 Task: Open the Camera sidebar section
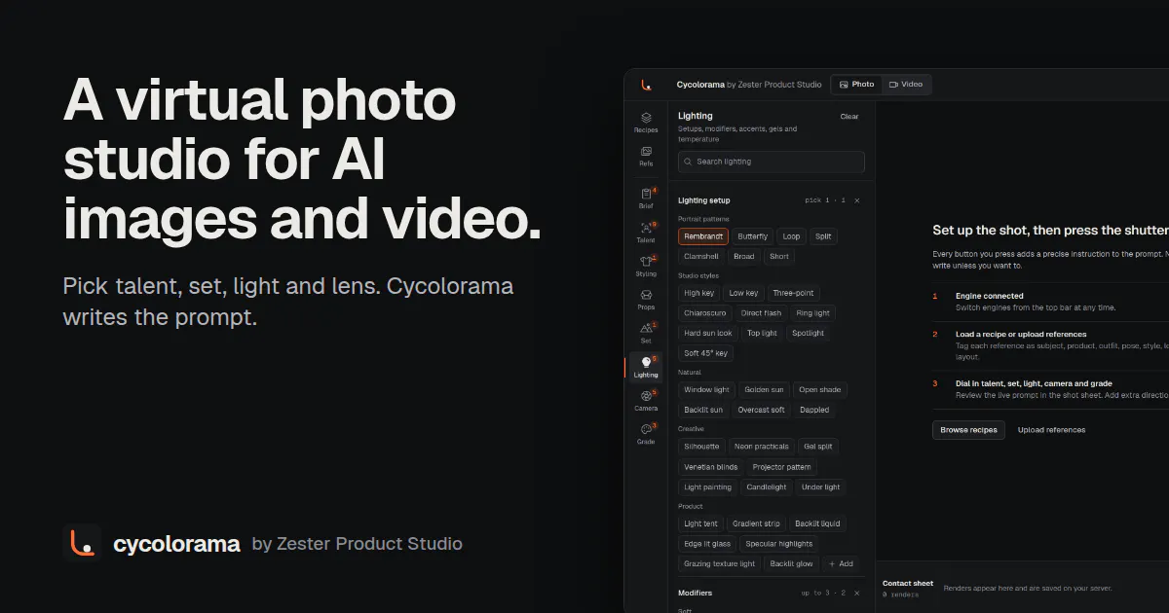tap(646, 400)
